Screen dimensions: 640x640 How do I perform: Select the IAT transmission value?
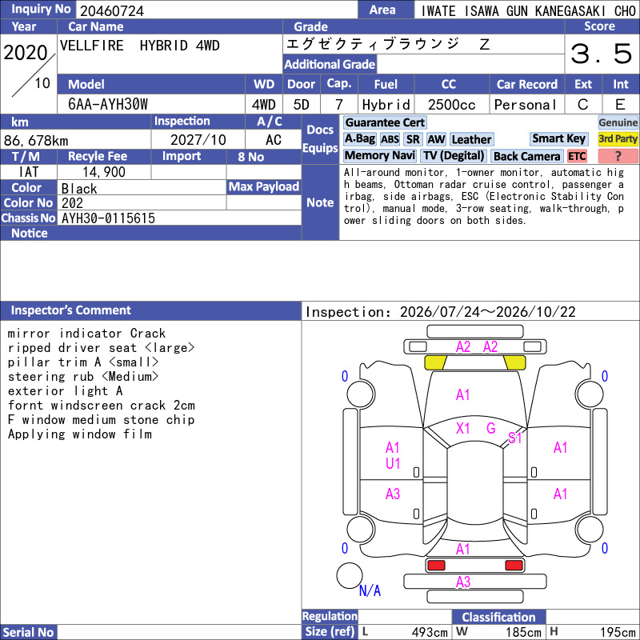point(29,172)
